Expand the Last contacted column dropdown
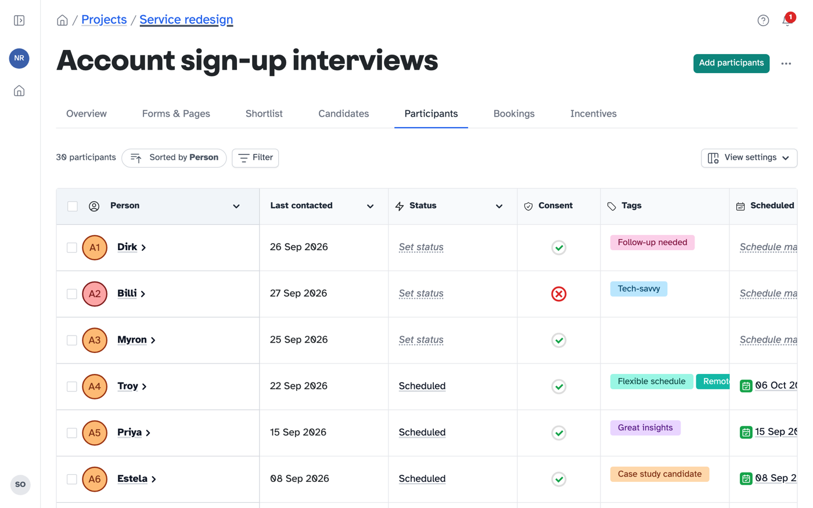The image size is (813, 508). tap(370, 206)
